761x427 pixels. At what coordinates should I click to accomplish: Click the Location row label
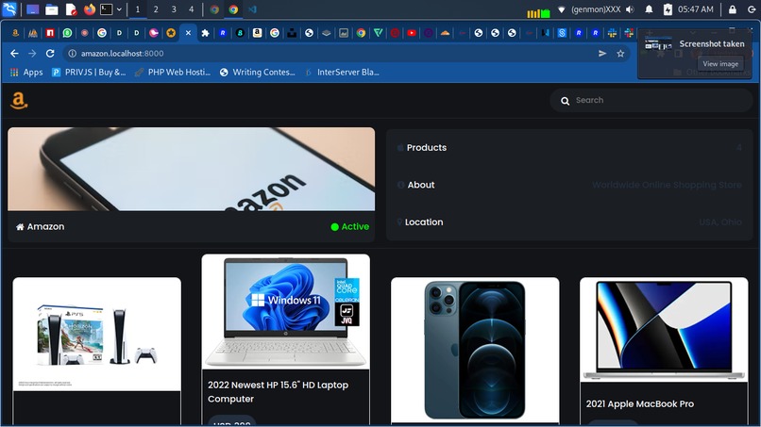click(424, 222)
